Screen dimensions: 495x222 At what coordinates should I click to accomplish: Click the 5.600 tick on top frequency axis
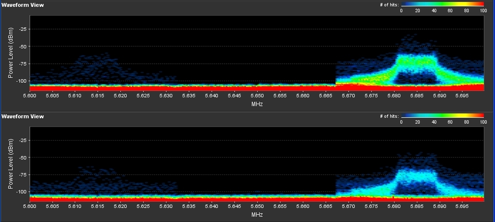tap(30, 96)
